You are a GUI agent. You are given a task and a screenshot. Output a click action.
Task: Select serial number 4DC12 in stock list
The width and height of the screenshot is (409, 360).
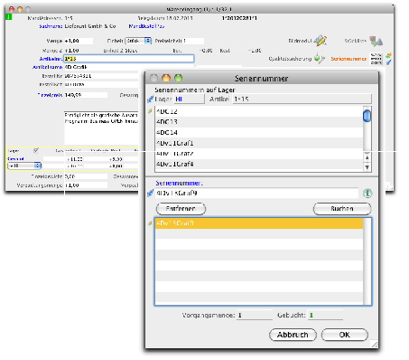tap(259, 111)
